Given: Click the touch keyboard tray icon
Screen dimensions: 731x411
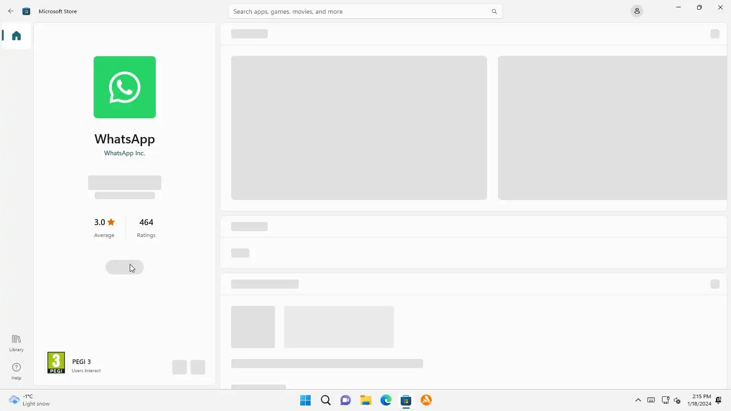Looking at the screenshot, I should tap(651, 400).
